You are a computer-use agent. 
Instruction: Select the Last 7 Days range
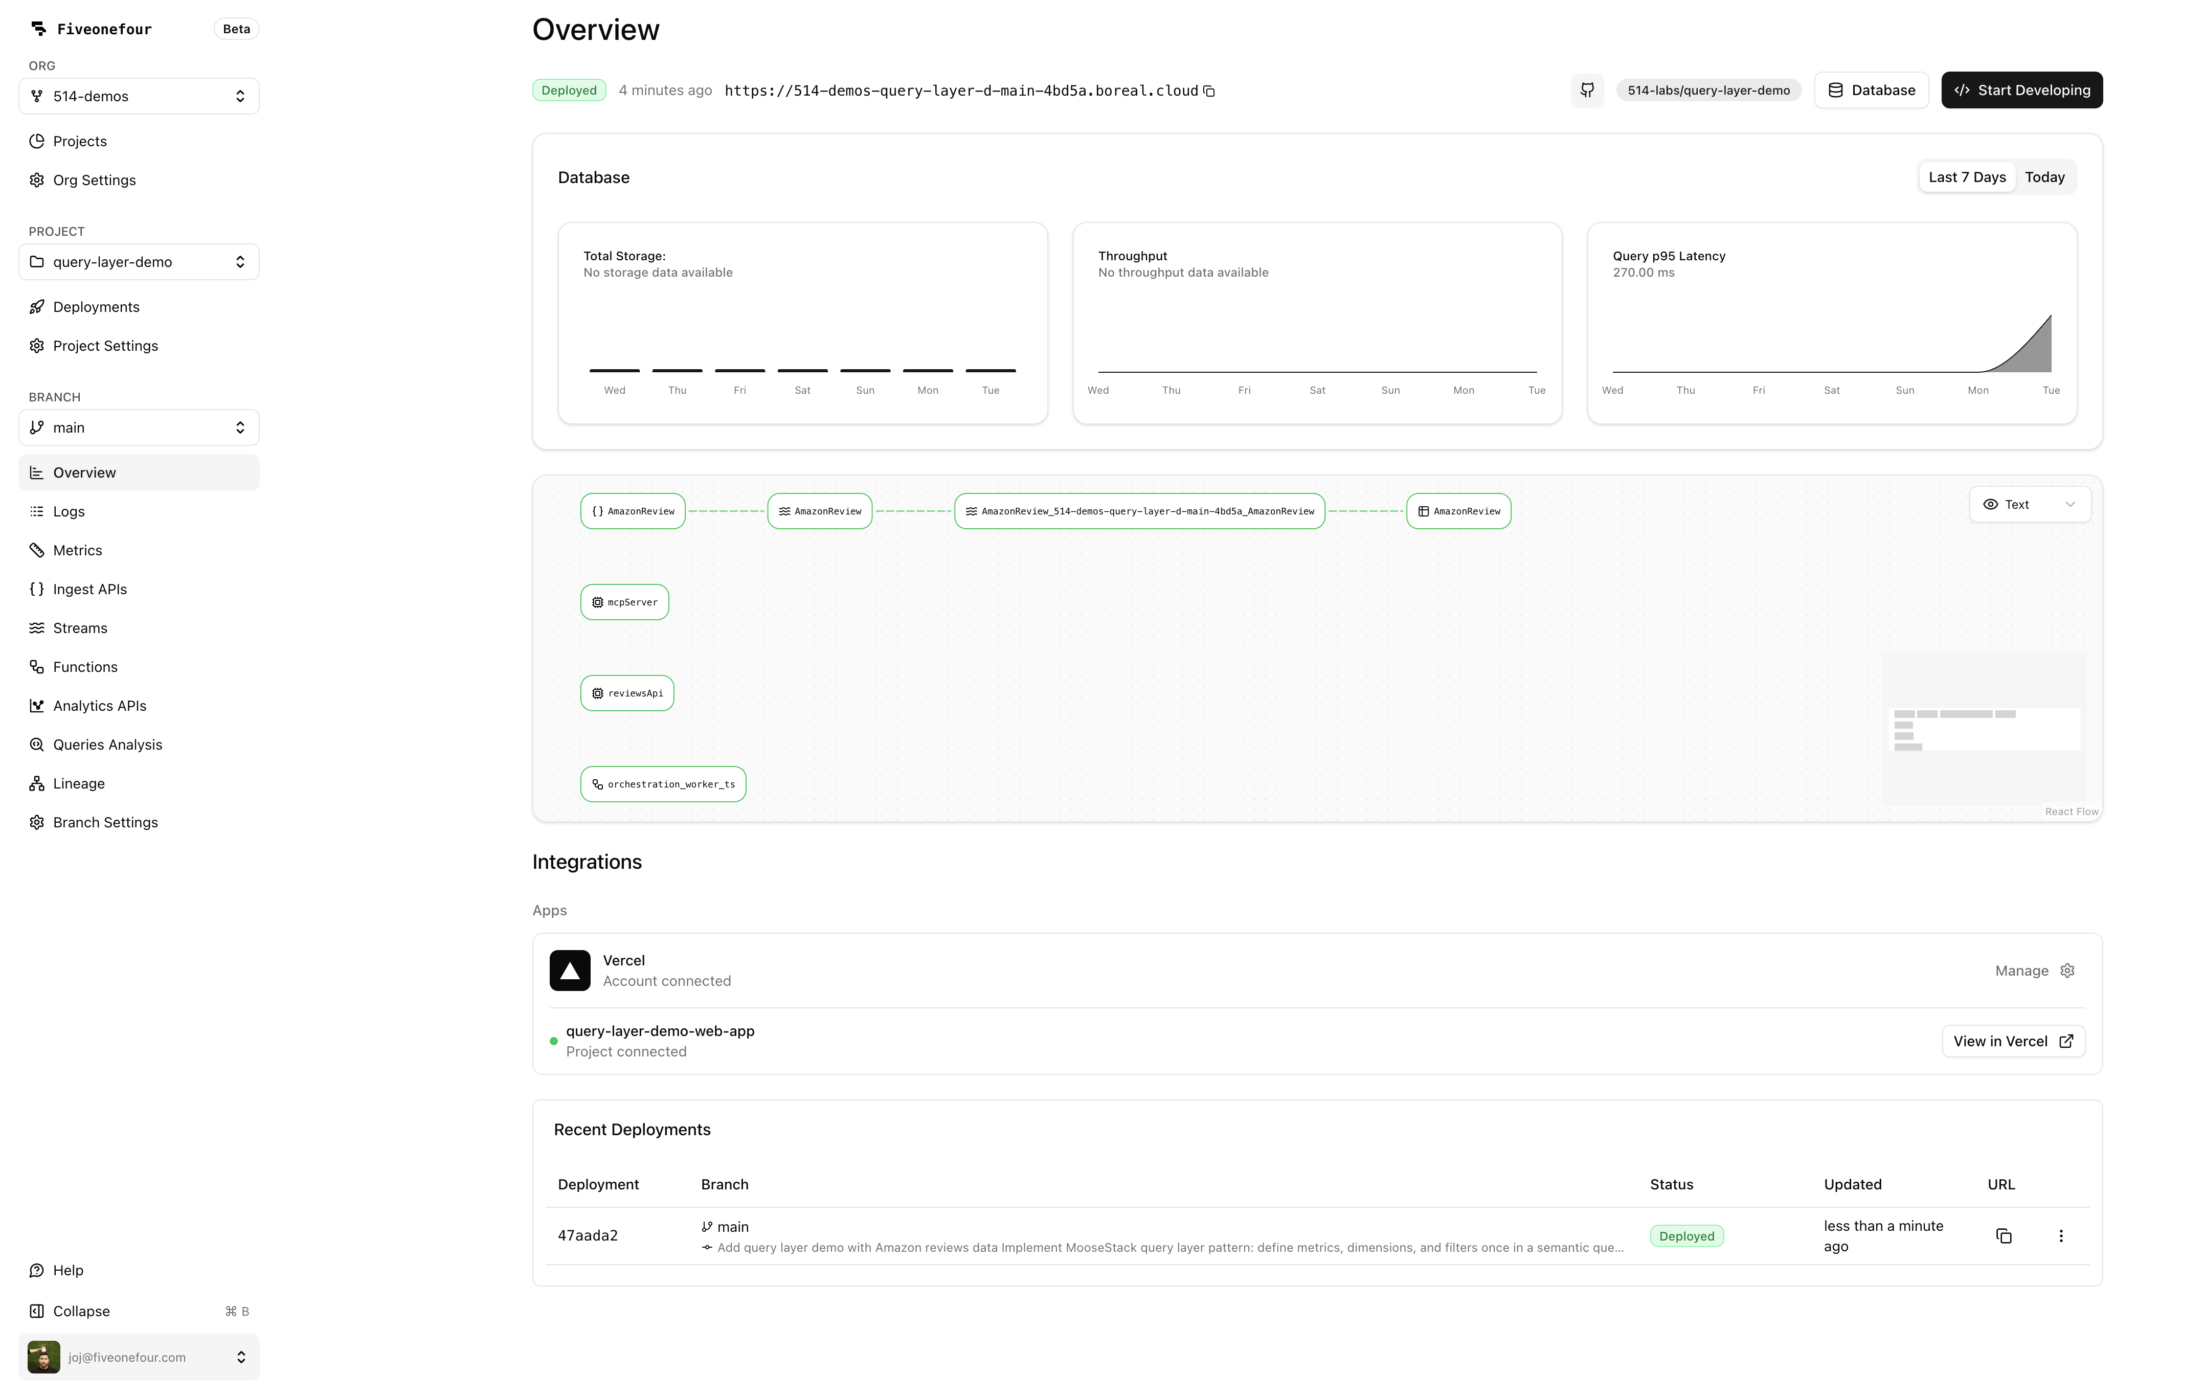tap(1966, 177)
